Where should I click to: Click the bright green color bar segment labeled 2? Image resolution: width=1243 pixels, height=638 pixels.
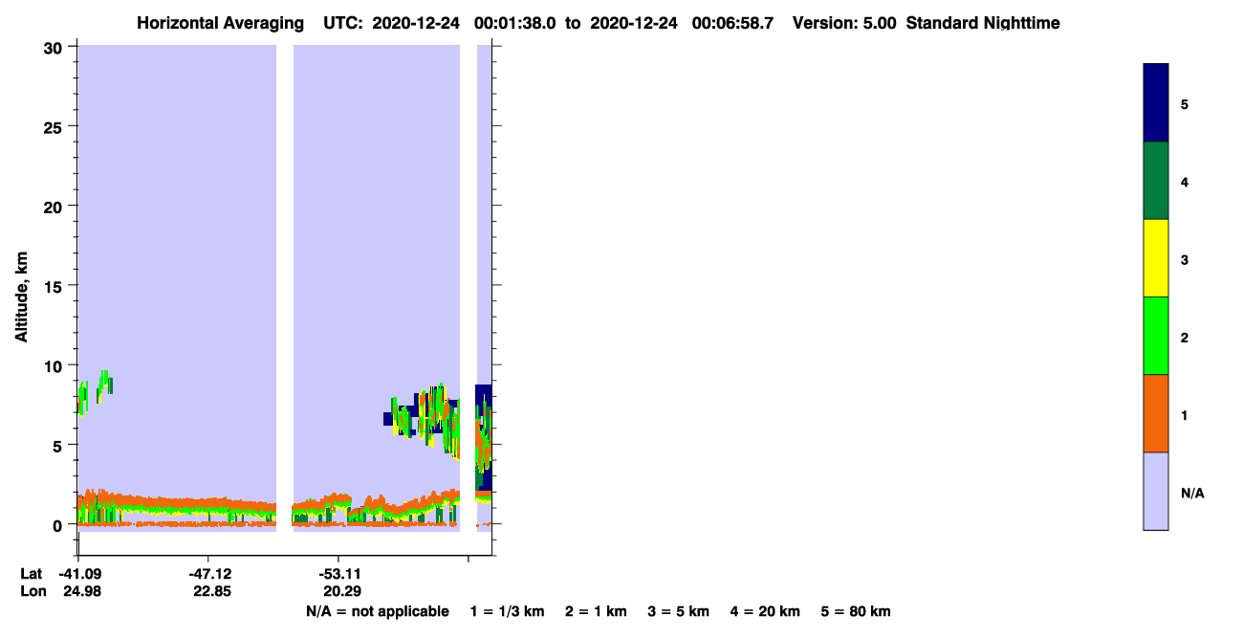[1155, 336]
